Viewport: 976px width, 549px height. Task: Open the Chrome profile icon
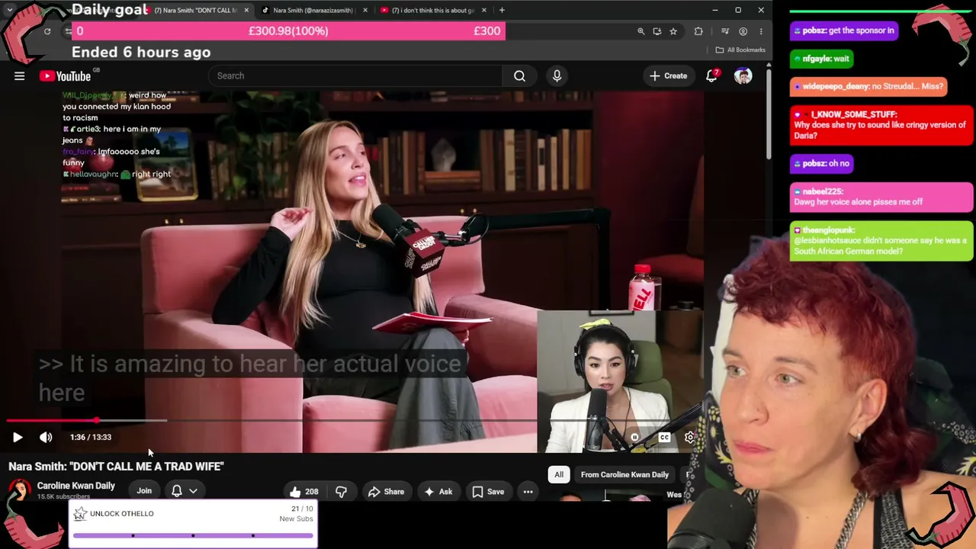pyautogui.click(x=743, y=31)
